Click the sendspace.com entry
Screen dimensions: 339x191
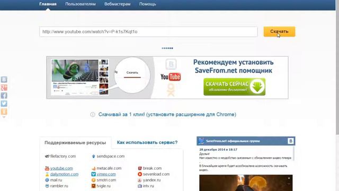tap(111, 156)
